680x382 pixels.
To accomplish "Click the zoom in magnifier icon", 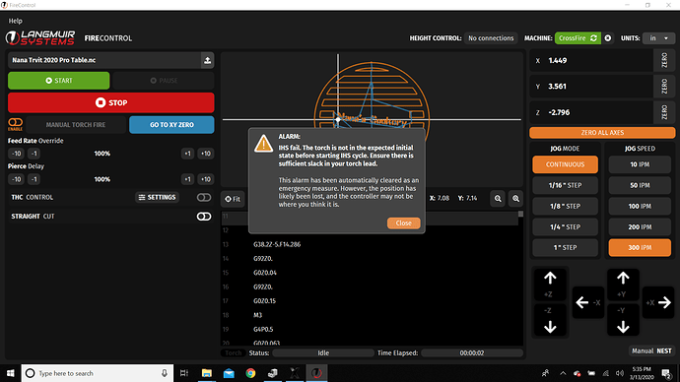I will tap(515, 199).
